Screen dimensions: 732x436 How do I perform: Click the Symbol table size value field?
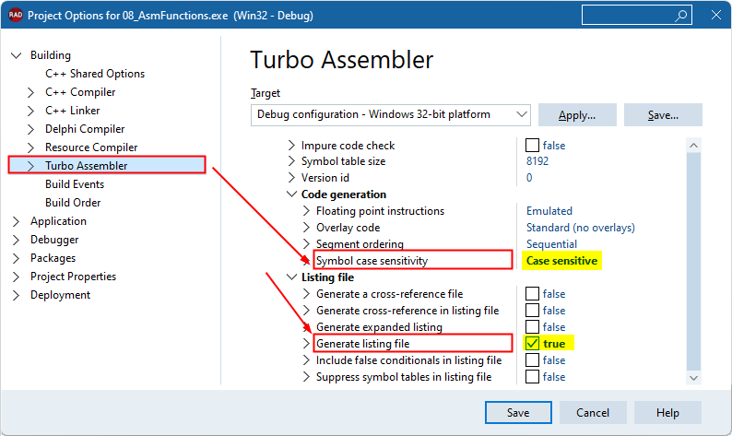point(539,161)
